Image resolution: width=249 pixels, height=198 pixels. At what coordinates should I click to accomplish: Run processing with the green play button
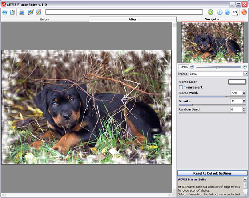click(x=210, y=12)
